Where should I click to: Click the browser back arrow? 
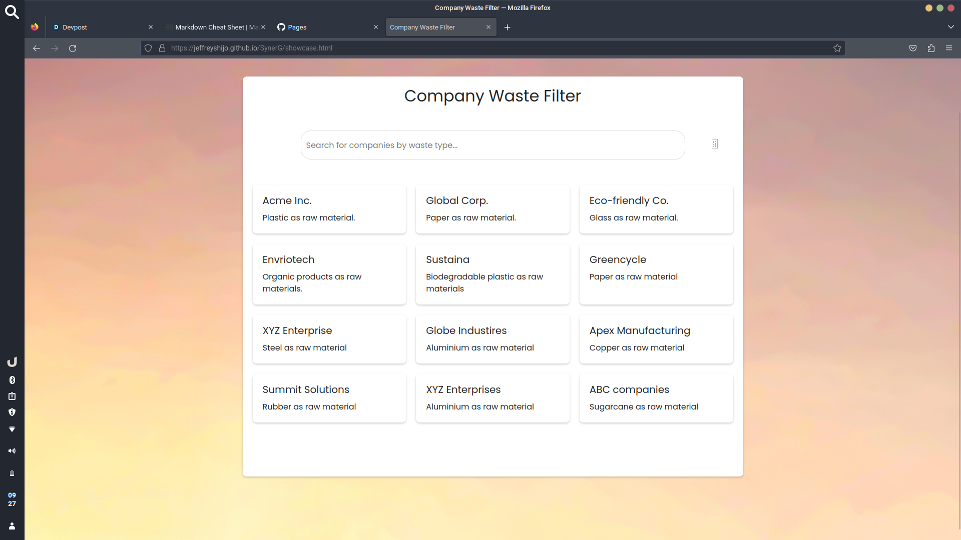tap(37, 48)
